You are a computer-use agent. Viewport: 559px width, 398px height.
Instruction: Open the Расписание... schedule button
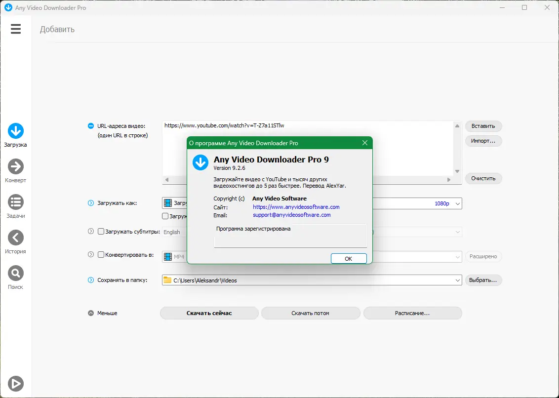(412, 313)
